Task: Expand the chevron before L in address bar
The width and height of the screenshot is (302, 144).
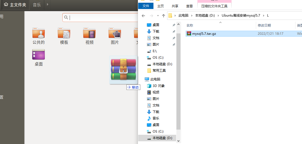Action: 263,15
